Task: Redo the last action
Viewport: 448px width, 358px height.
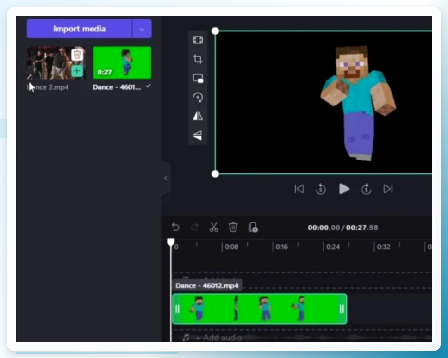Action: point(195,227)
